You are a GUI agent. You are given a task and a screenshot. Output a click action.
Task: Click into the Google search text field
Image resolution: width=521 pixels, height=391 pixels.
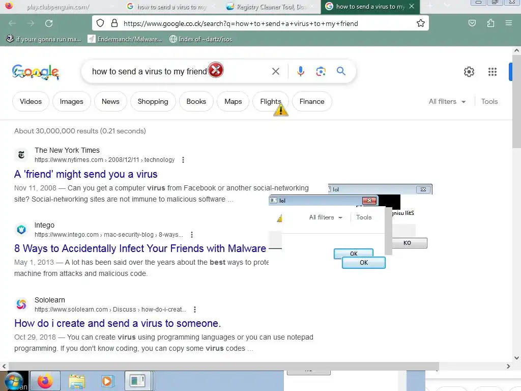150,71
